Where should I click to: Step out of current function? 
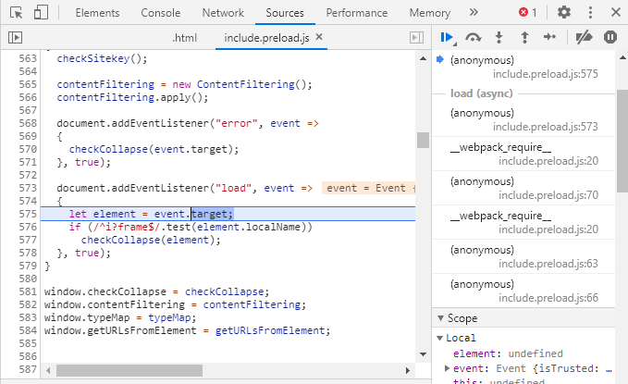pos(524,37)
